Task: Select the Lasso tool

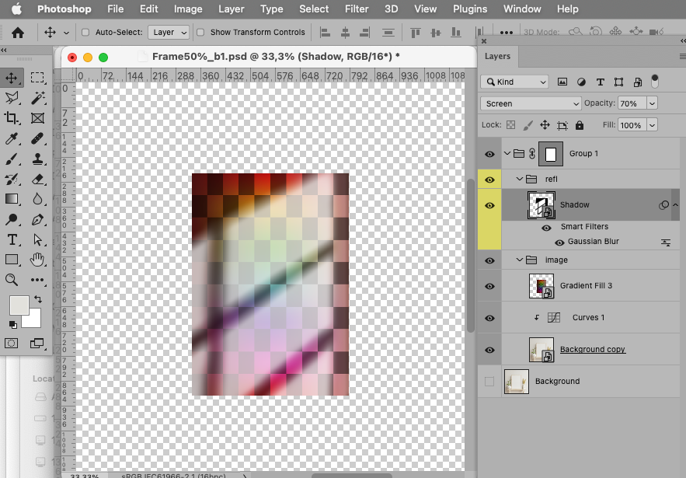Action: coord(13,98)
